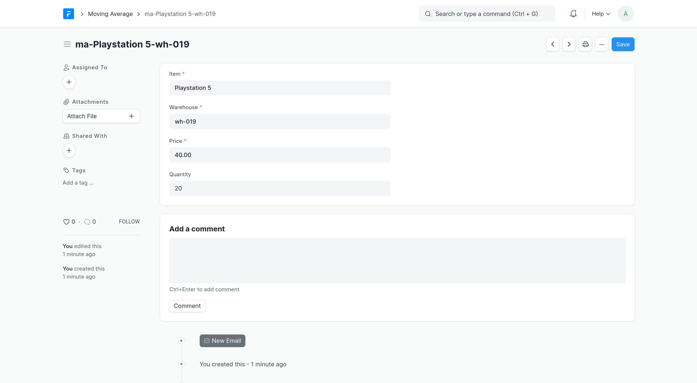Create a New Email
The height and width of the screenshot is (383, 697).
coord(223,341)
